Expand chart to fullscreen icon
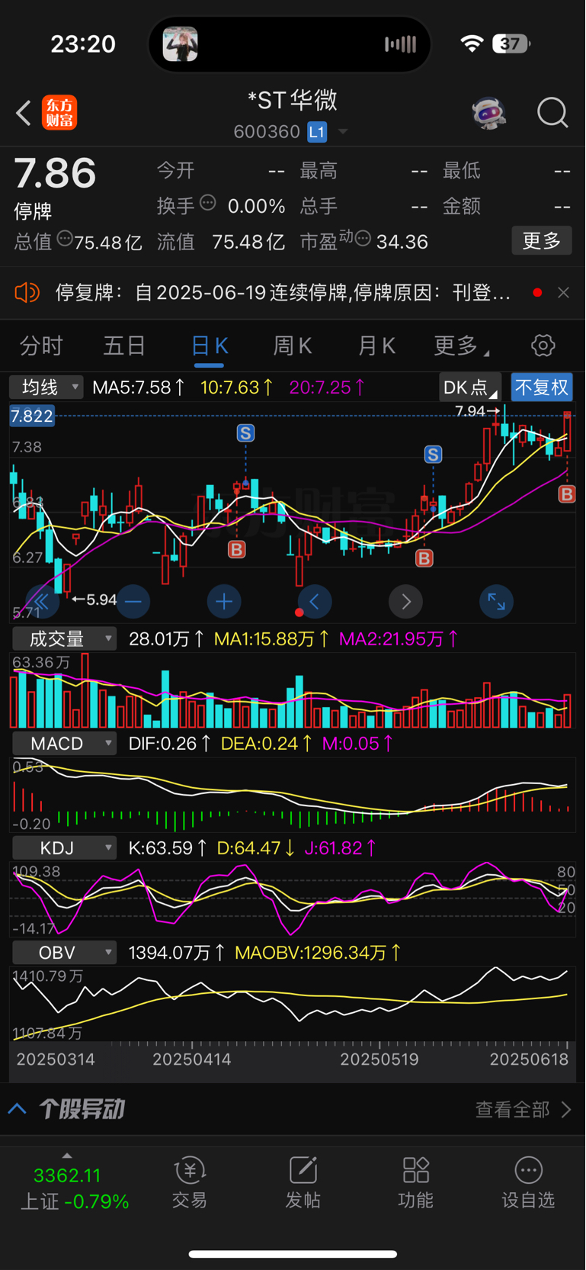Image resolution: width=586 pixels, height=1270 pixels. [x=496, y=602]
